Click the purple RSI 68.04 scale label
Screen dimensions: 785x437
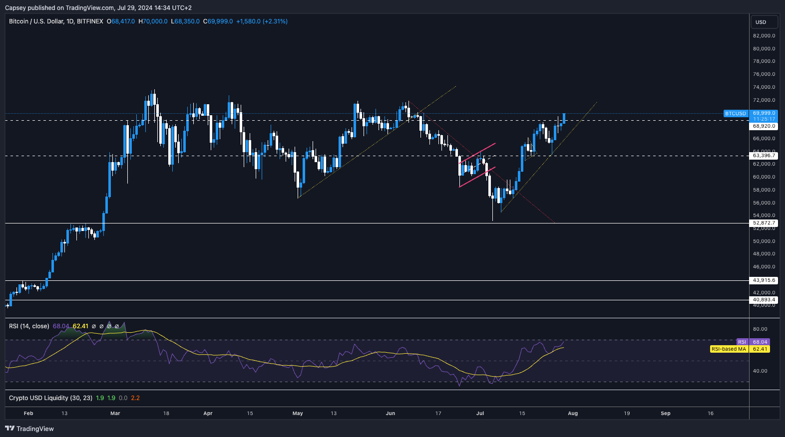click(x=760, y=342)
